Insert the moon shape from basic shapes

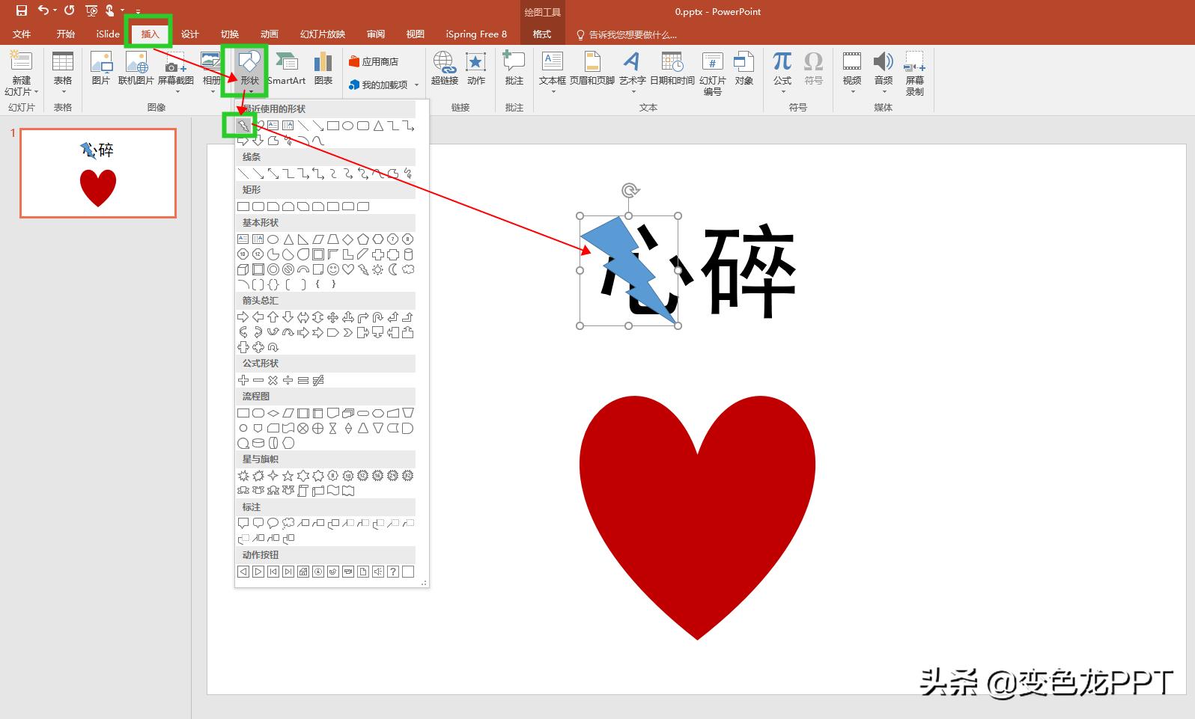point(393,269)
